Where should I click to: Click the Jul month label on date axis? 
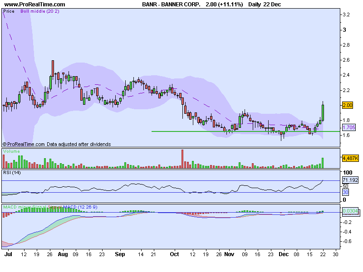pyautogui.click(x=8, y=254)
